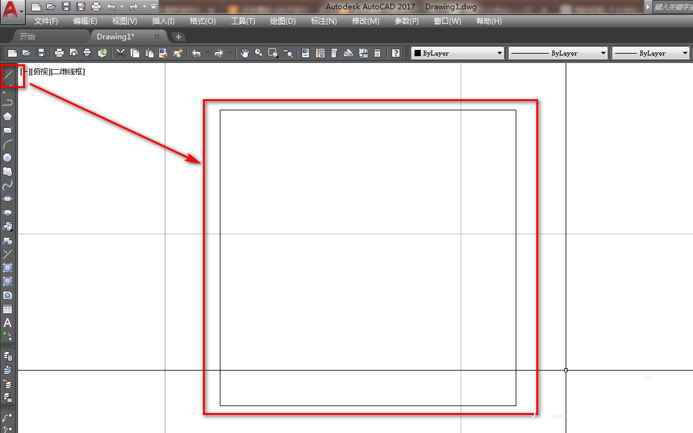This screenshot has width=693, height=433.
Task: Click the New drawing icon in standard toolbar
Action: (x=12, y=53)
